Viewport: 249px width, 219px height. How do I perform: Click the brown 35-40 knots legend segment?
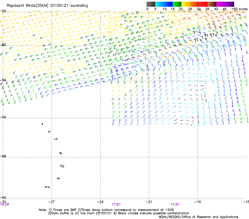[212, 4]
